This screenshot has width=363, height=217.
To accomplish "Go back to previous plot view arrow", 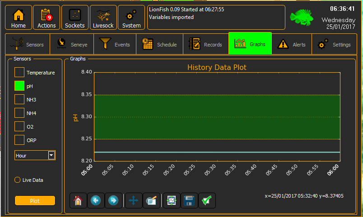I will 96,200.
